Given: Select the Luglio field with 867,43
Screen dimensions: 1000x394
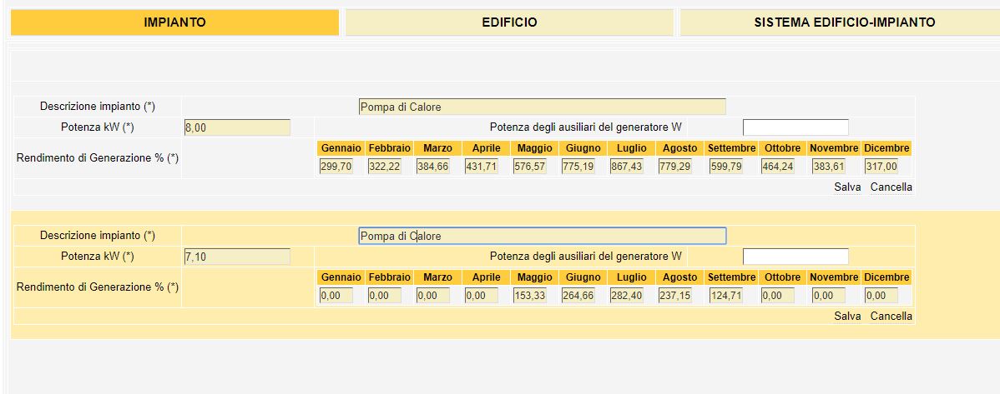Looking at the screenshot, I should pyautogui.click(x=626, y=167).
